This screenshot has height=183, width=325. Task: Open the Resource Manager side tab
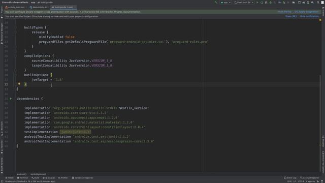2,33
